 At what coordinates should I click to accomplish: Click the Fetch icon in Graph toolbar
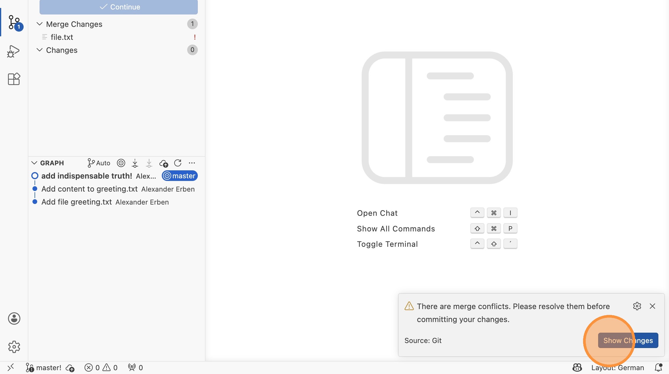pyautogui.click(x=135, y=163)
